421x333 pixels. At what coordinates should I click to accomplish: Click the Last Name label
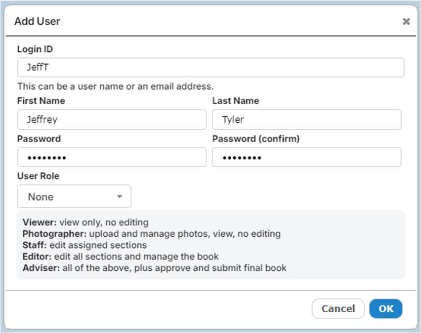coord(236,101)
